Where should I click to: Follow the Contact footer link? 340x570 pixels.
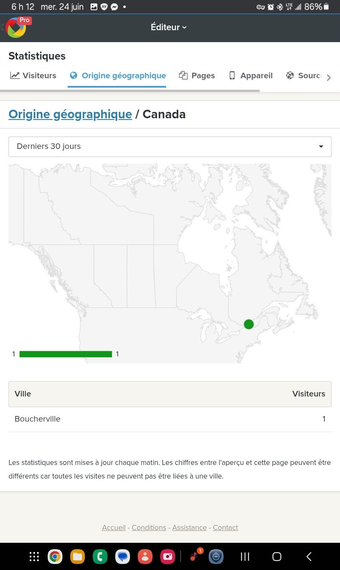pyautogui.click(x=225, y=527)
